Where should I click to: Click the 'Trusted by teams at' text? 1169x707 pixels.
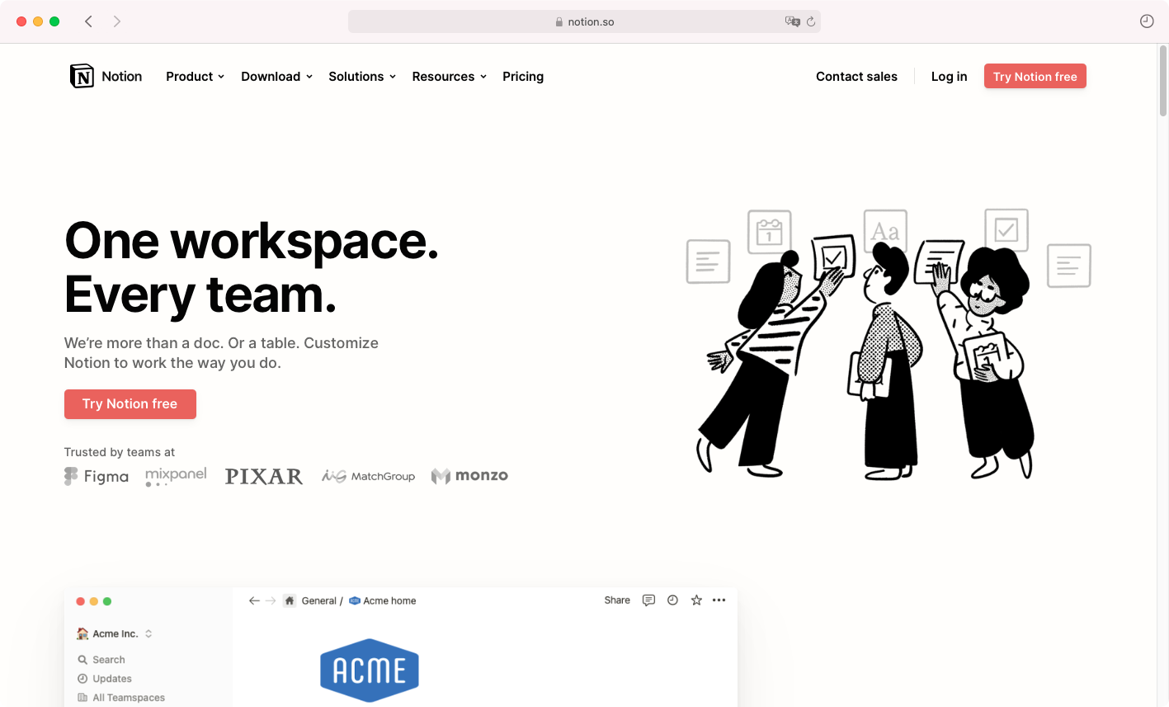120,452
